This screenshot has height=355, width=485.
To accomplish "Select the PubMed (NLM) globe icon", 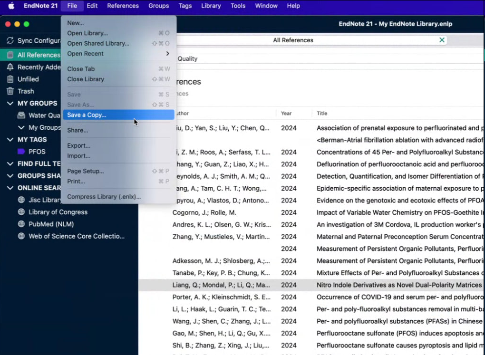I will [21, 224].
